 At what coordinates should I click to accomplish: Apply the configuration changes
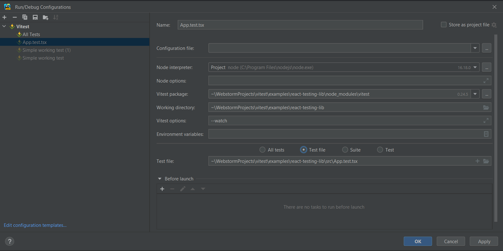(484, 241)
